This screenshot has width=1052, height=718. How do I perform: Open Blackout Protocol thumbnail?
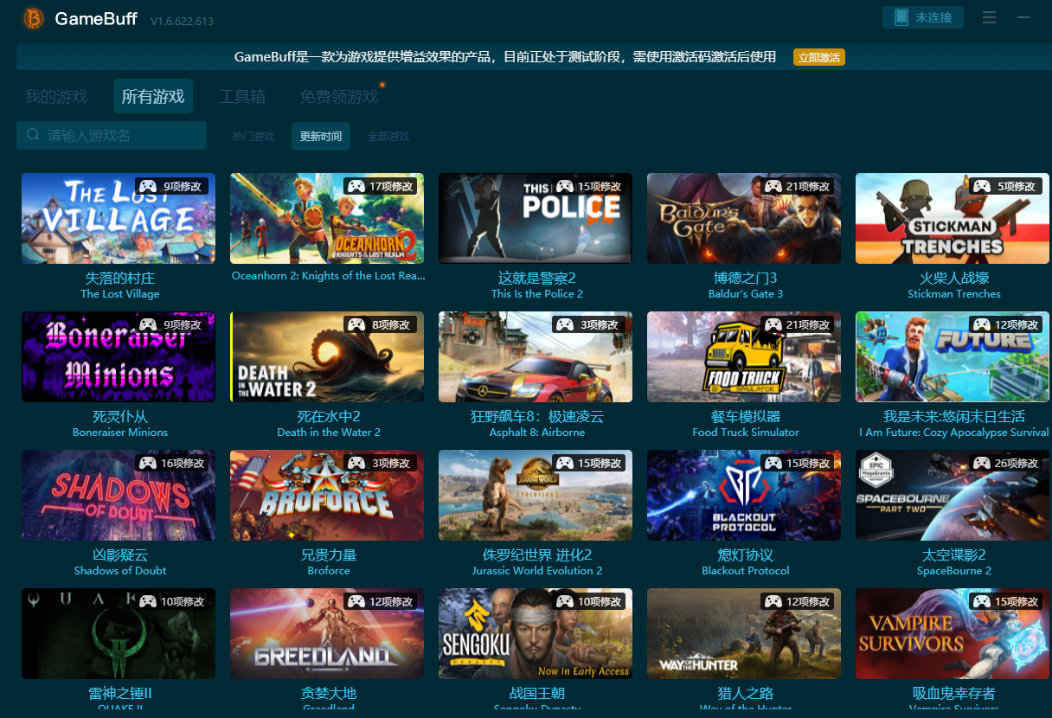point(744,495)
